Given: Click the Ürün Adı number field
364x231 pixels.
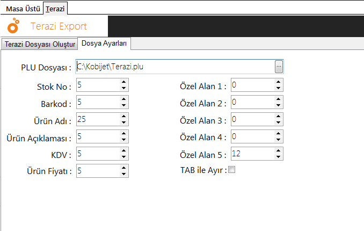Looking at the screenshot, I should pos(98,119).
